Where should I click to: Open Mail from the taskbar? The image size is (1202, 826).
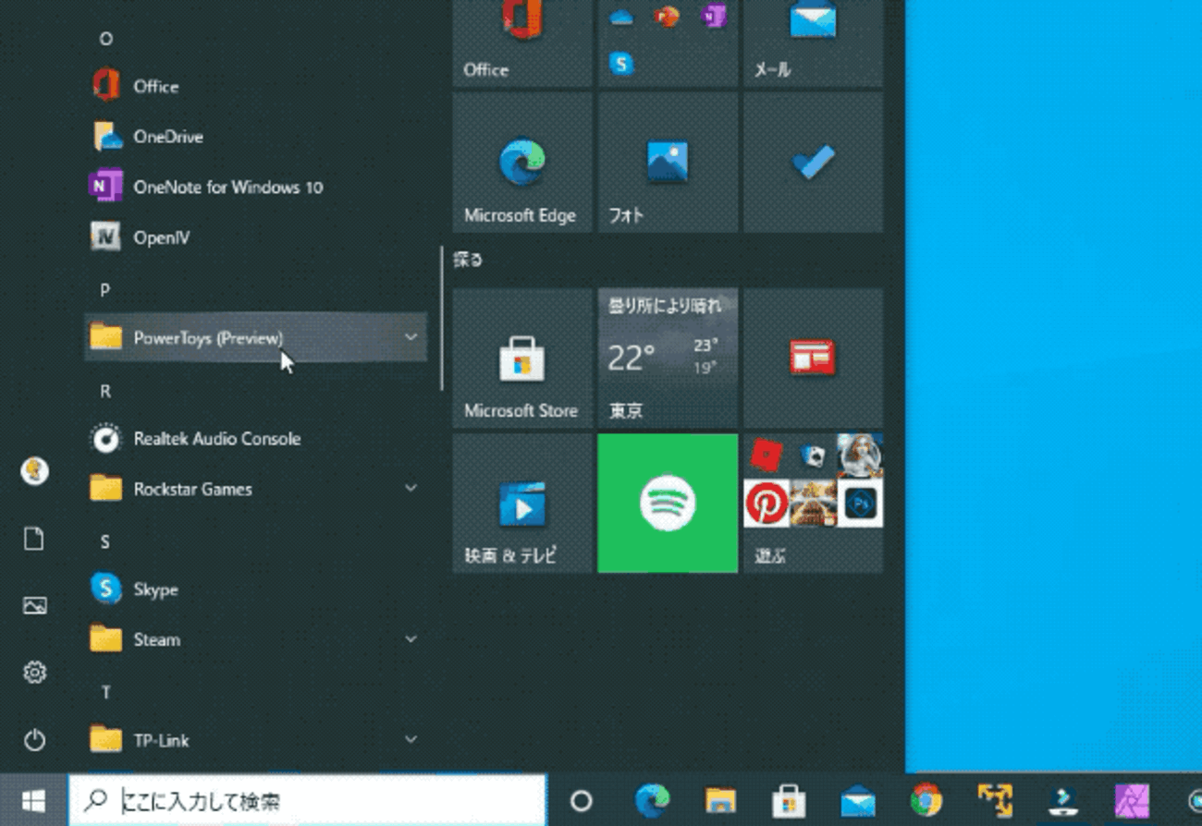858,800
